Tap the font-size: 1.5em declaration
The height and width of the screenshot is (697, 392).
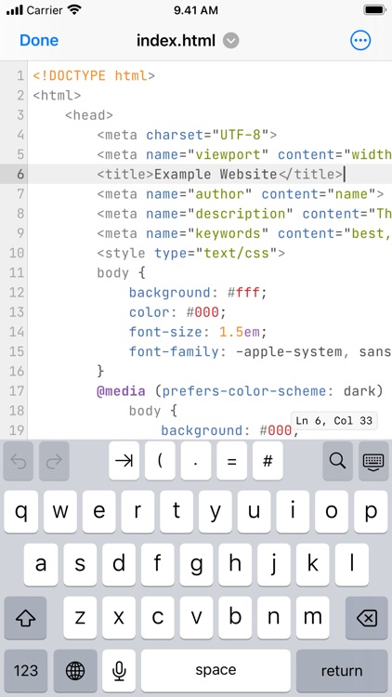(198, 332)
